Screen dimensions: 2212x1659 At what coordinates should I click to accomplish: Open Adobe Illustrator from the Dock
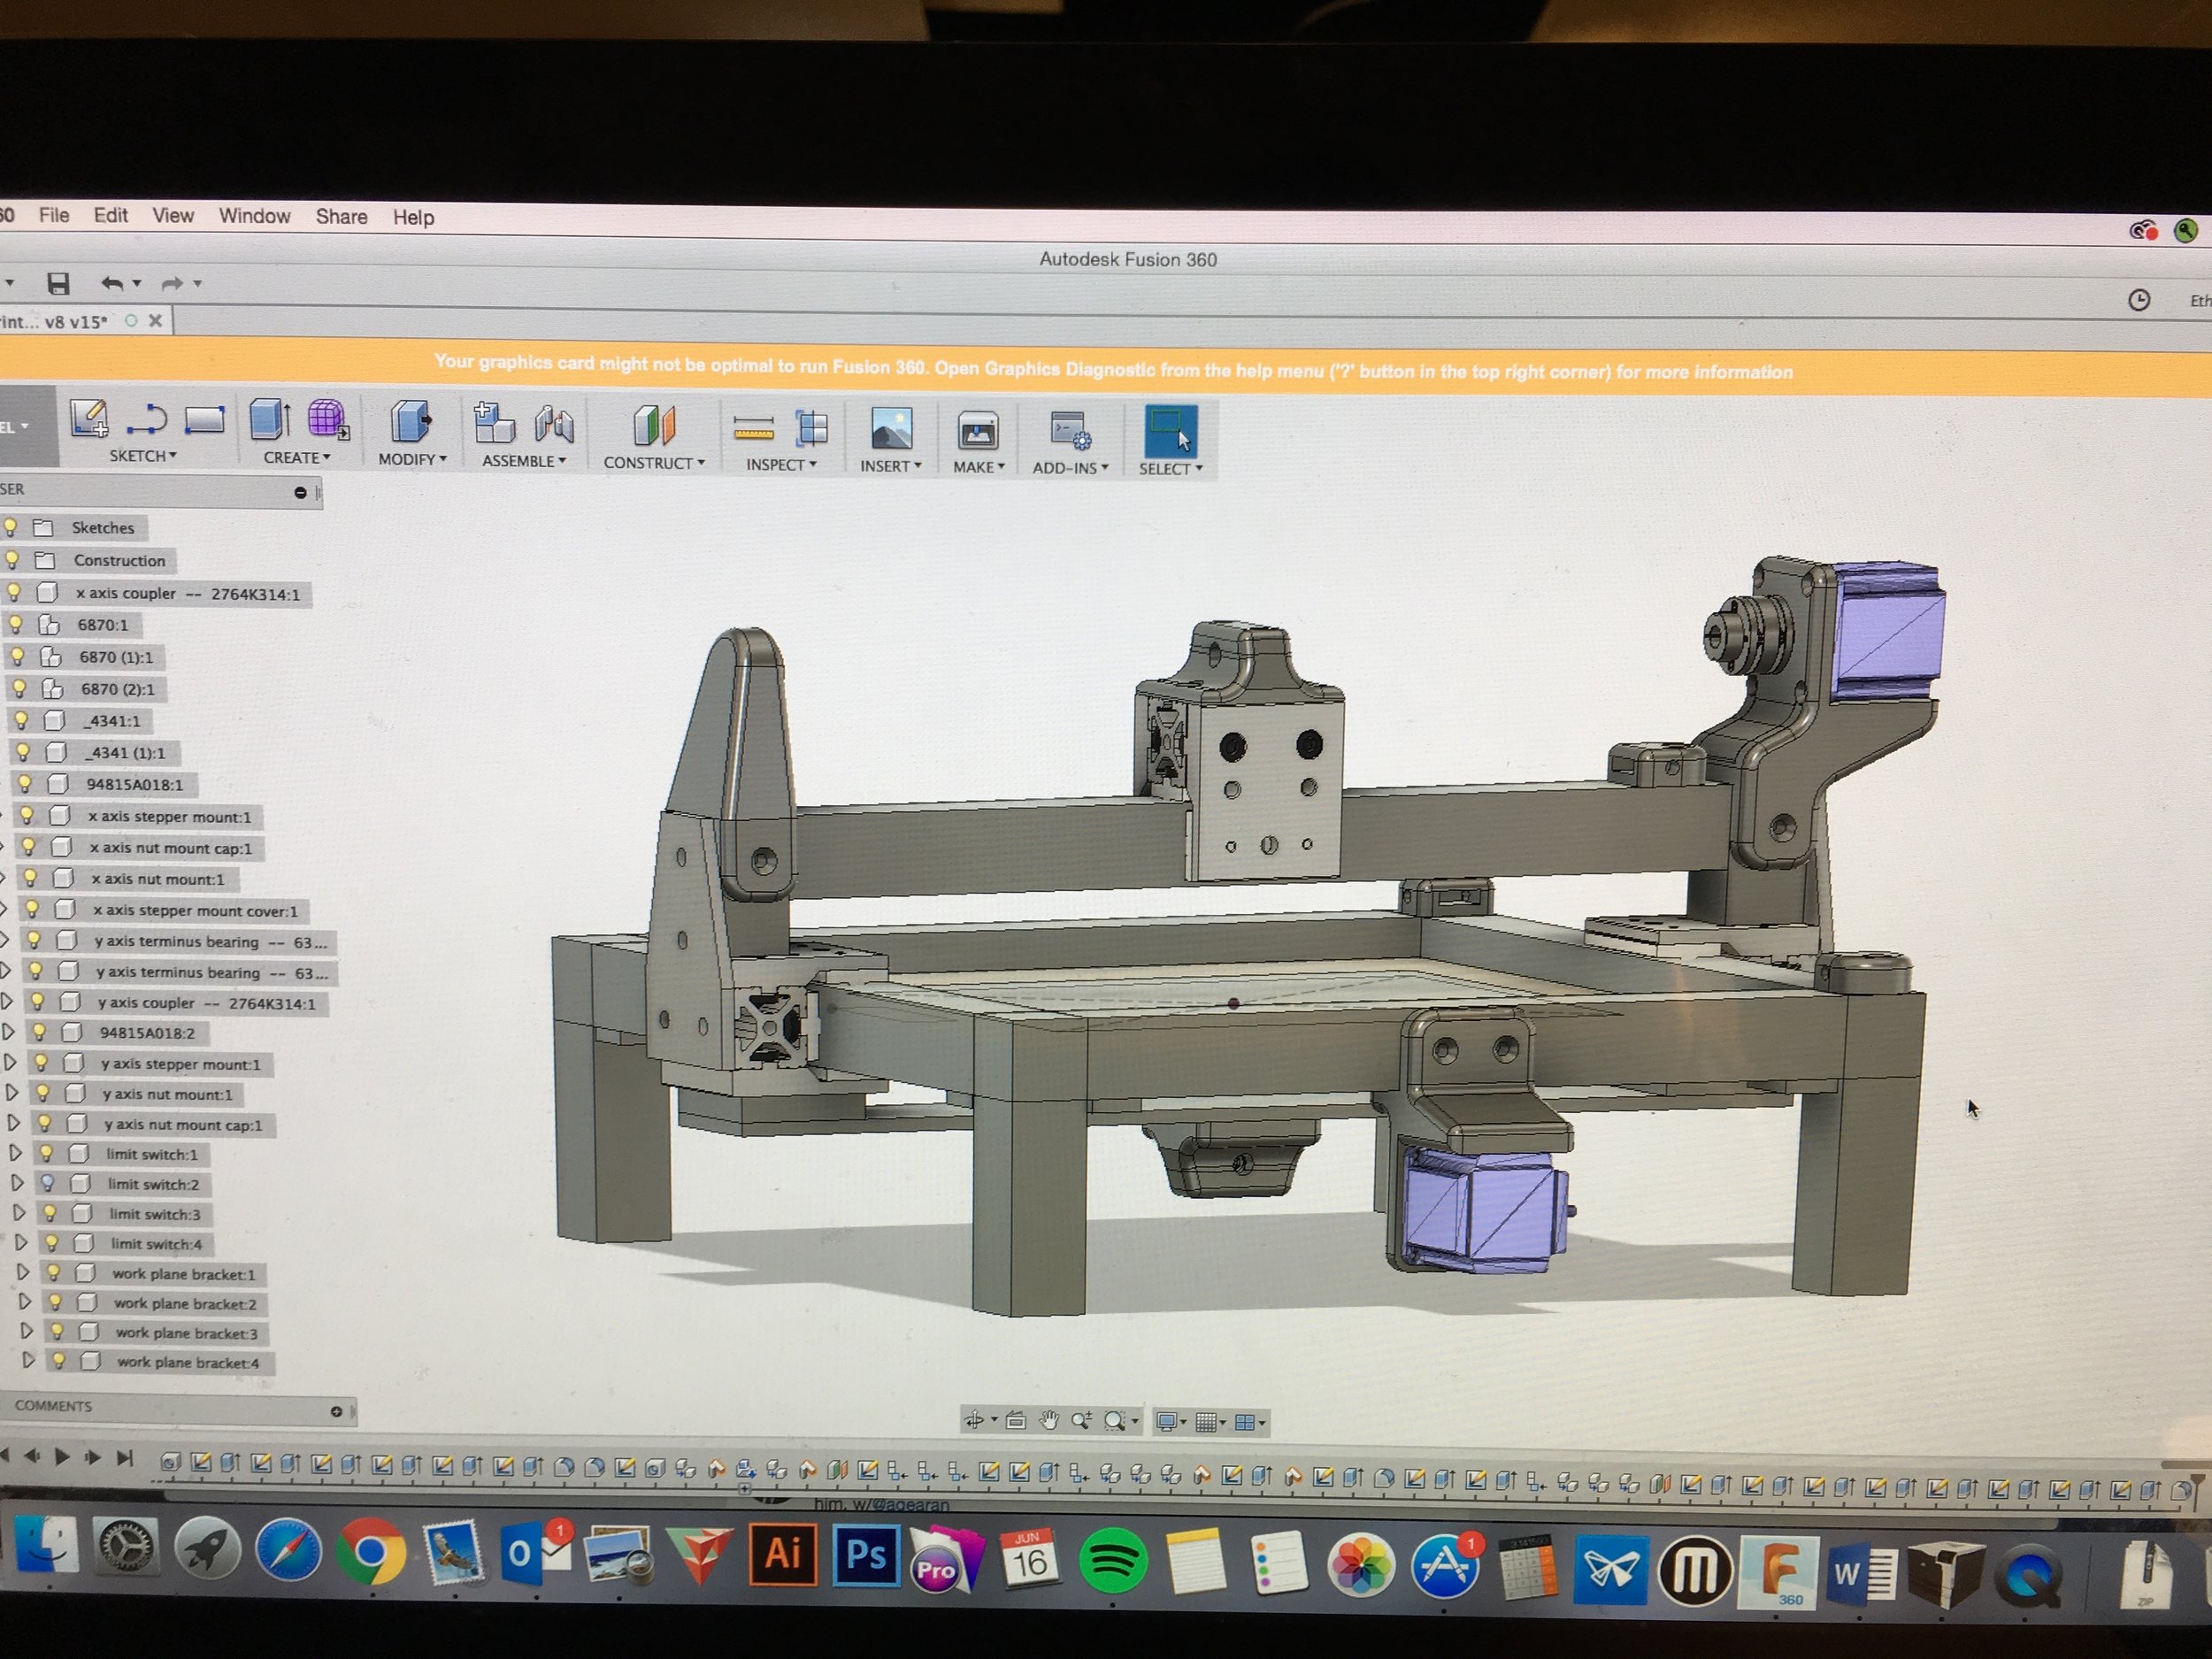[783, 1555]
